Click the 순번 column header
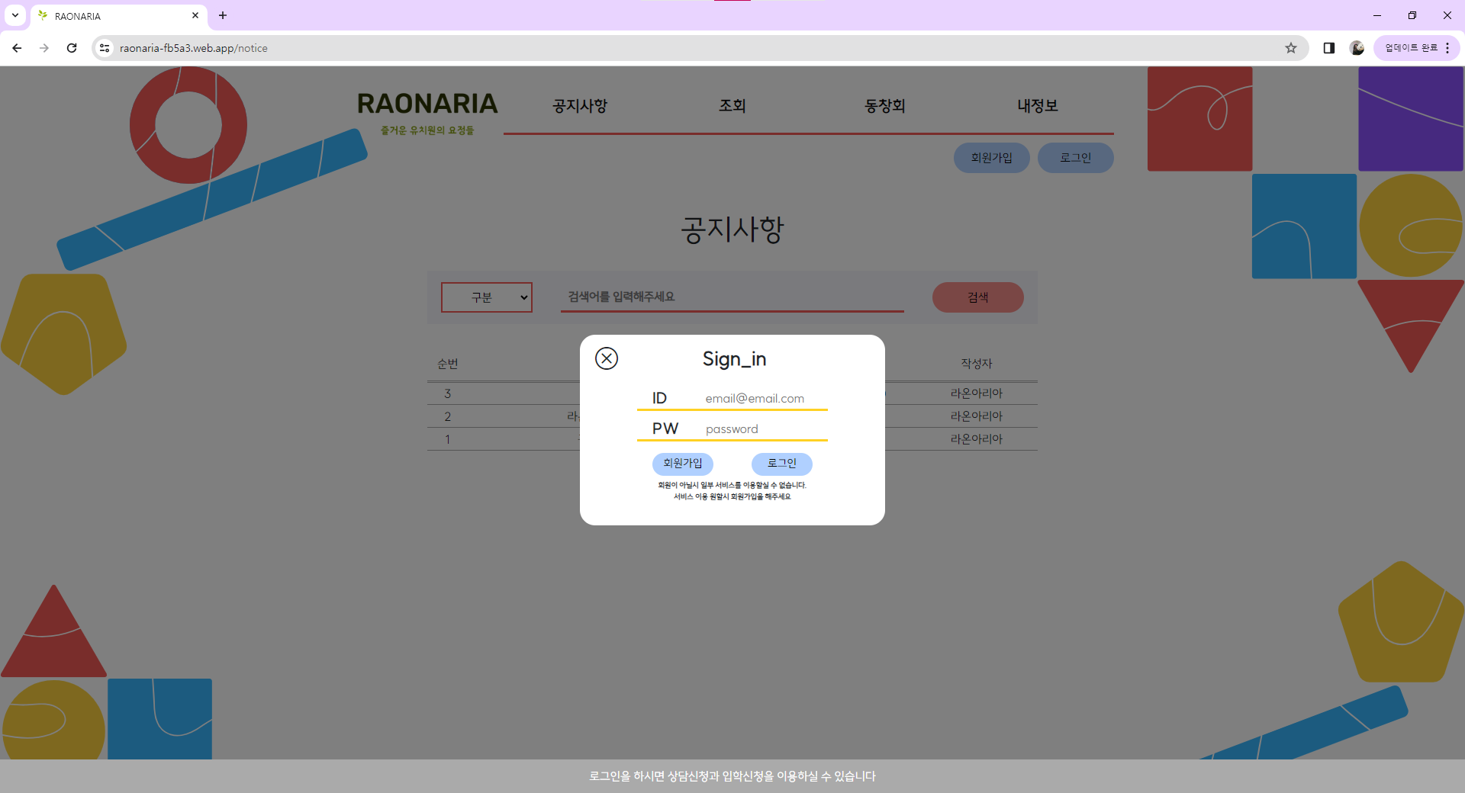 pyautogui.click(x=448, y=364)
